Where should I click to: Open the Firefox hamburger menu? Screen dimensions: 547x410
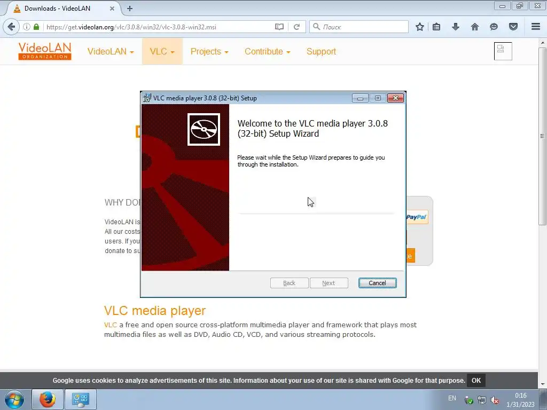point(536,27)
